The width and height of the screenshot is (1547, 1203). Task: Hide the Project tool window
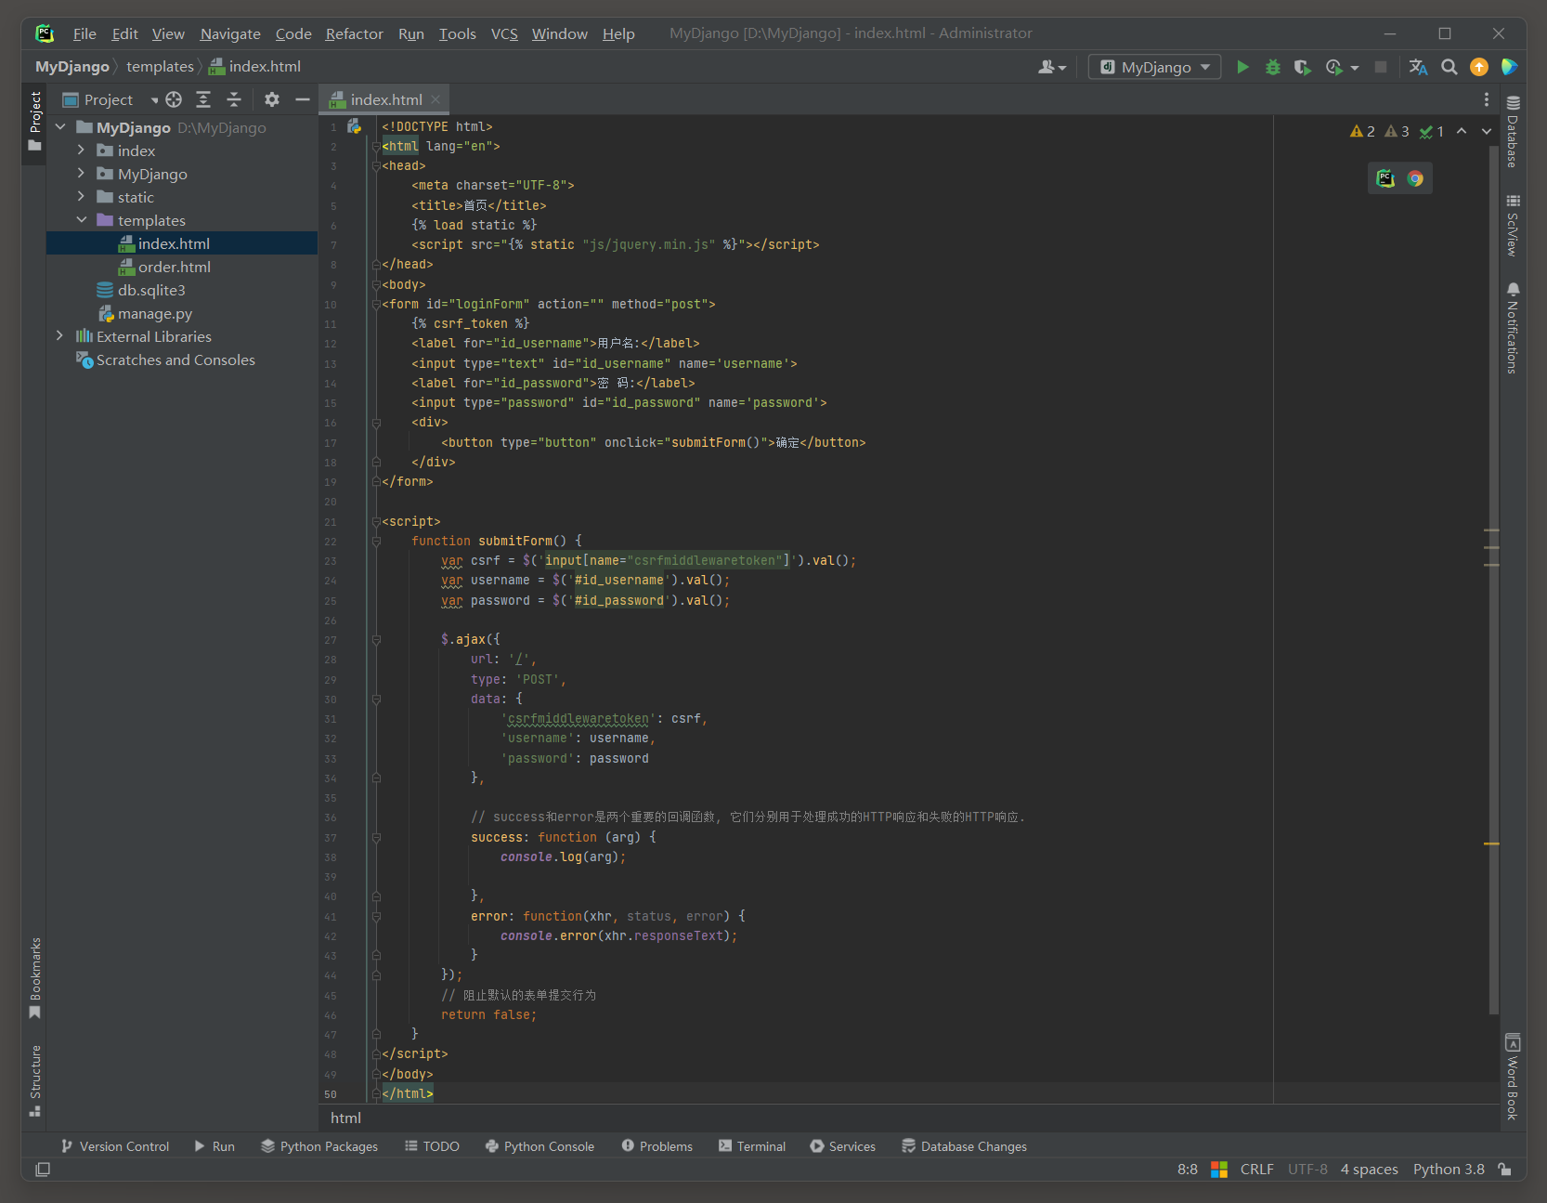pos(302,99)
